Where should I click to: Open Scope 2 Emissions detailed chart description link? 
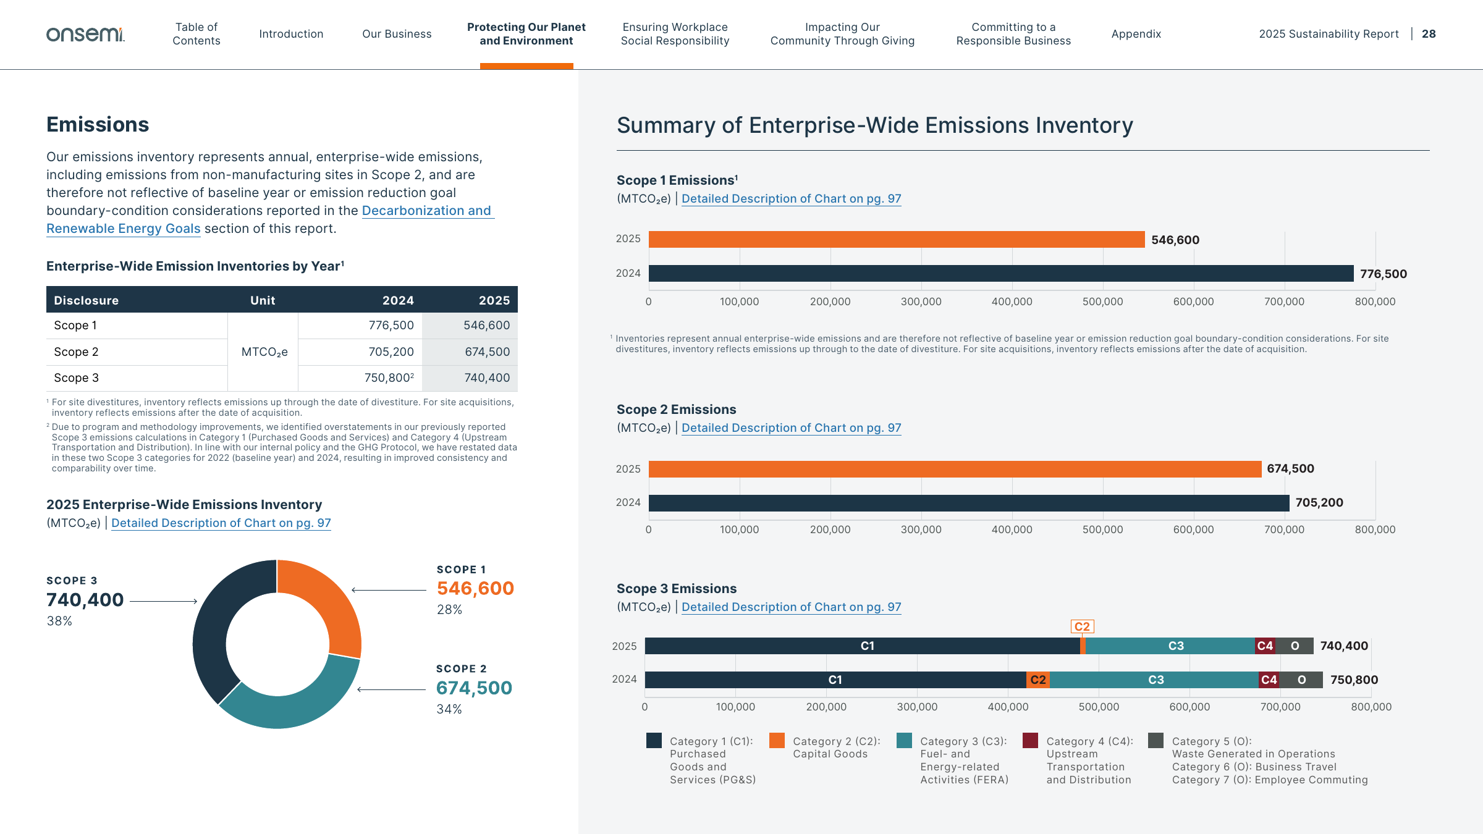tap(792, 428)
